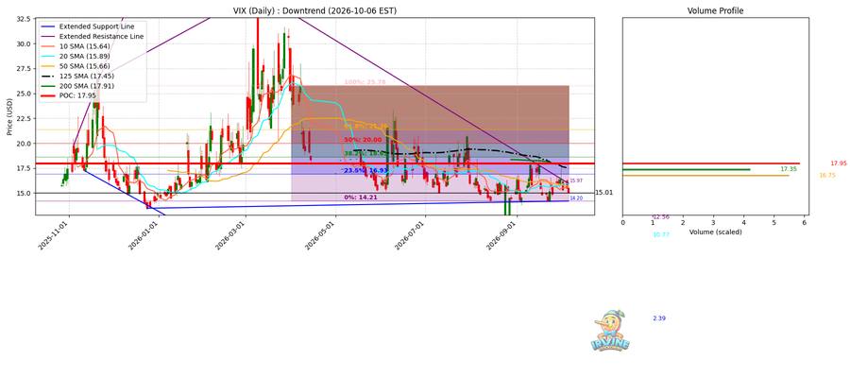Click the "4" volume axis tick

(744, 222)
